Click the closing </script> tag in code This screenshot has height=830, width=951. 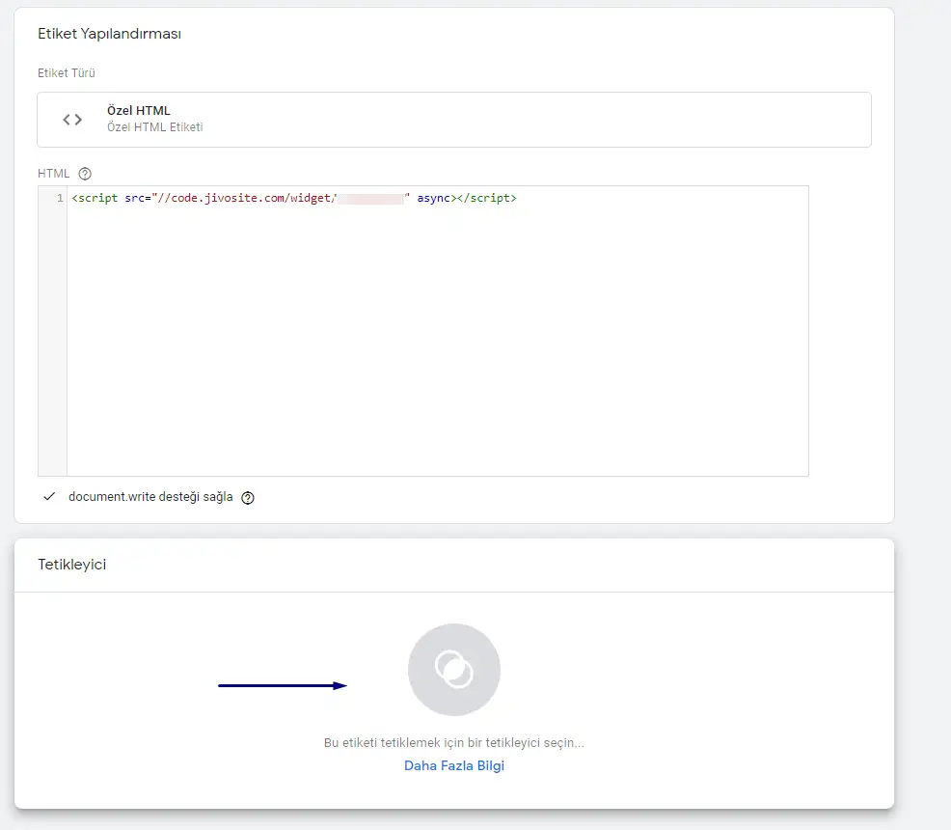click(x=488, y=198)
